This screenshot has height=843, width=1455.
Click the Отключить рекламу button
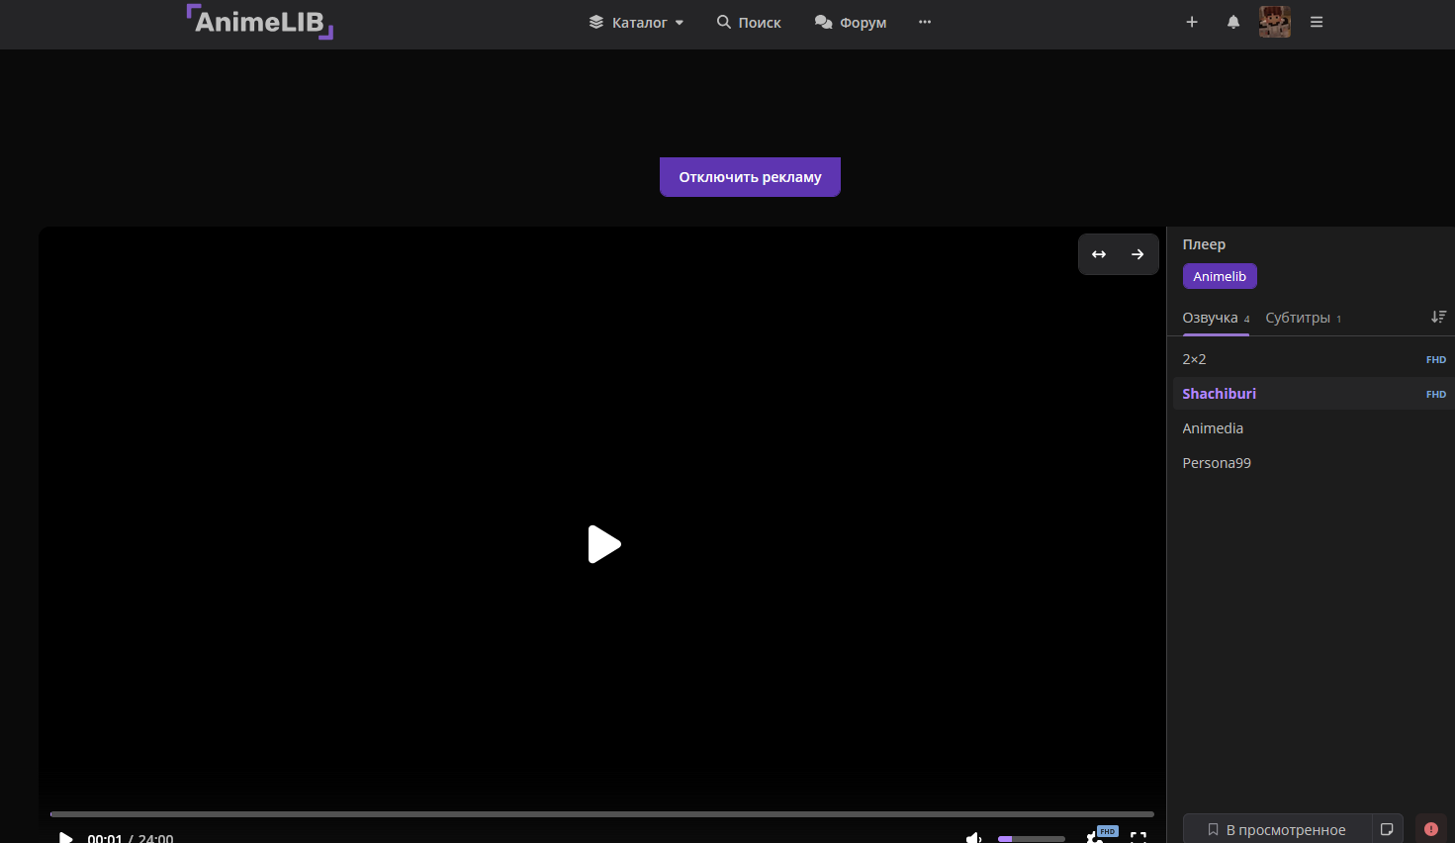point(750,177)
